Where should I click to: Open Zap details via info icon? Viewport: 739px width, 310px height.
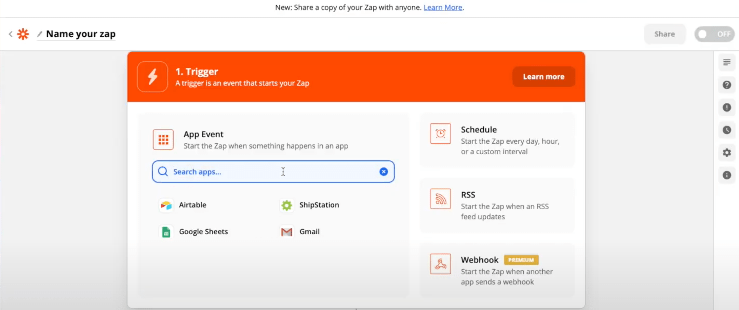click(727, 175)
